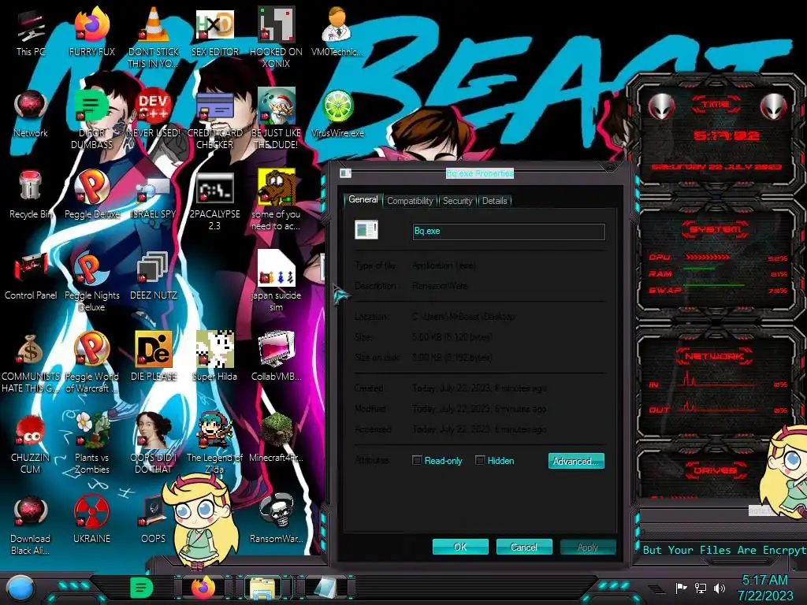Select the OOPS DID I DO THAT portrait icon
This screenshot has height=605, width=807.
coord(154,444)
